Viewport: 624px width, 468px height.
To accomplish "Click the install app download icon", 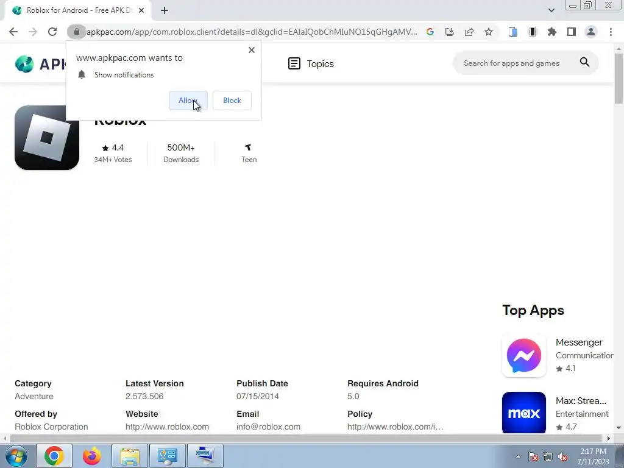I will click(x=449, y=32).
